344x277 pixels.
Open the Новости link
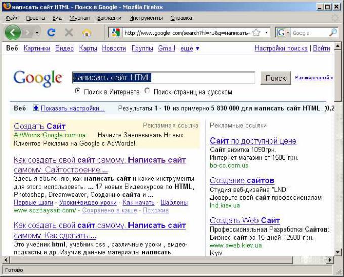[114, 48]
